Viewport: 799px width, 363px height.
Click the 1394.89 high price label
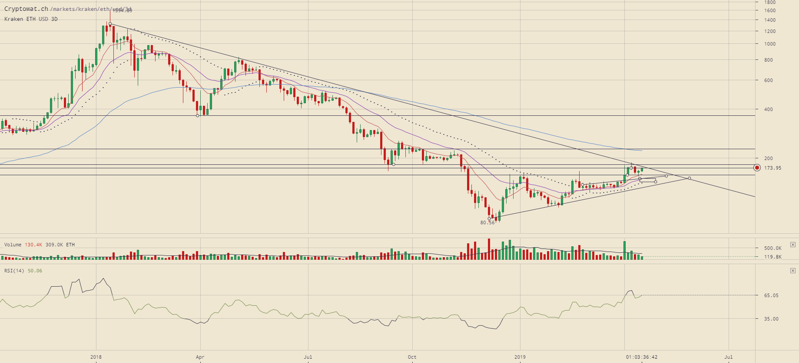click(122, 10)
